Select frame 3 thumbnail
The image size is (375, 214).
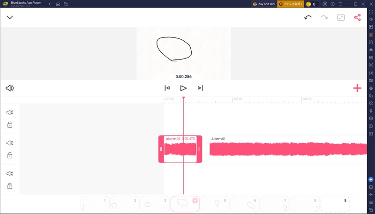coord(155,204)
